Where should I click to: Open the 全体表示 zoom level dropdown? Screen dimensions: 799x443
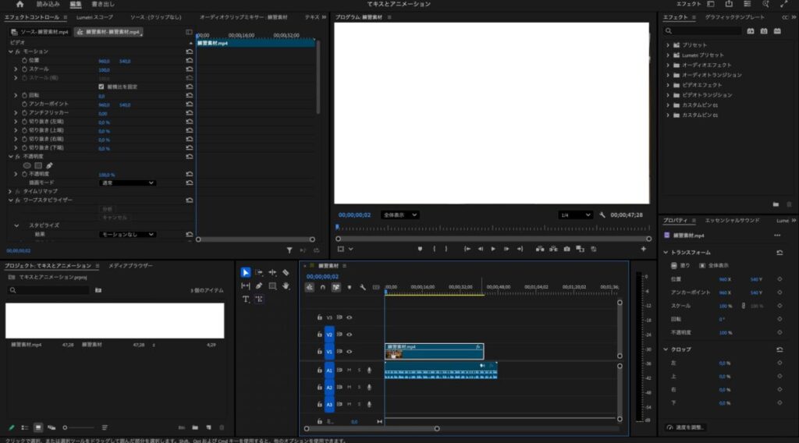pyautogui.click(x=400, y=214)
